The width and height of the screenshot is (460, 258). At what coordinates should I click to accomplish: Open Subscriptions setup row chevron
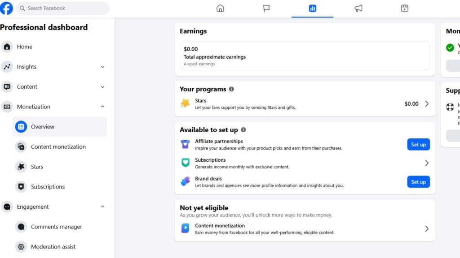click(x=427, y=163)
